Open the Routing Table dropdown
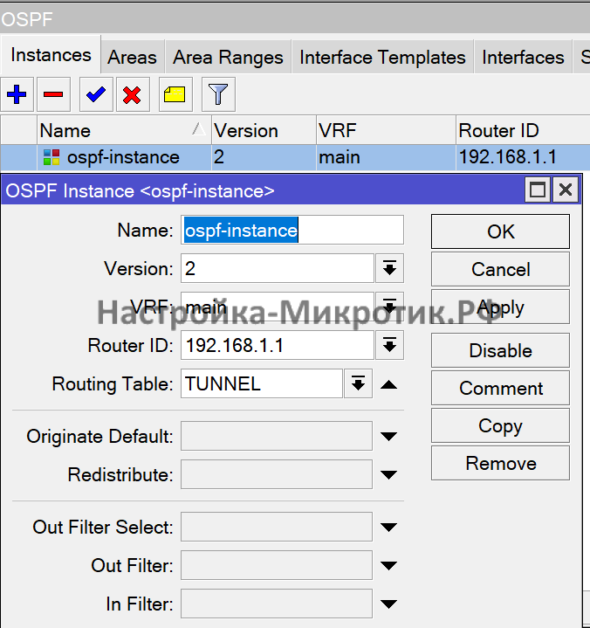Viewport: 590px width, 628px height. coord(358,384)
